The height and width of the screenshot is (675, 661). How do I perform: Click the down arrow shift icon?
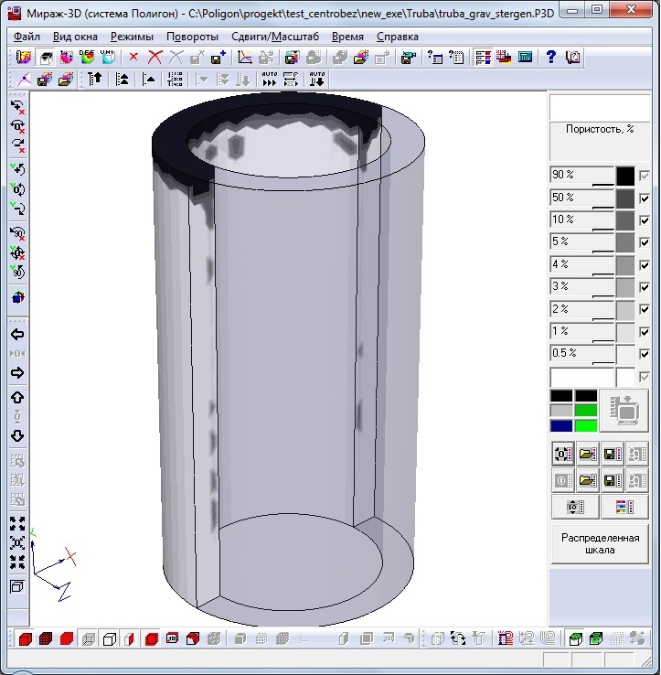tap(16, 436)
